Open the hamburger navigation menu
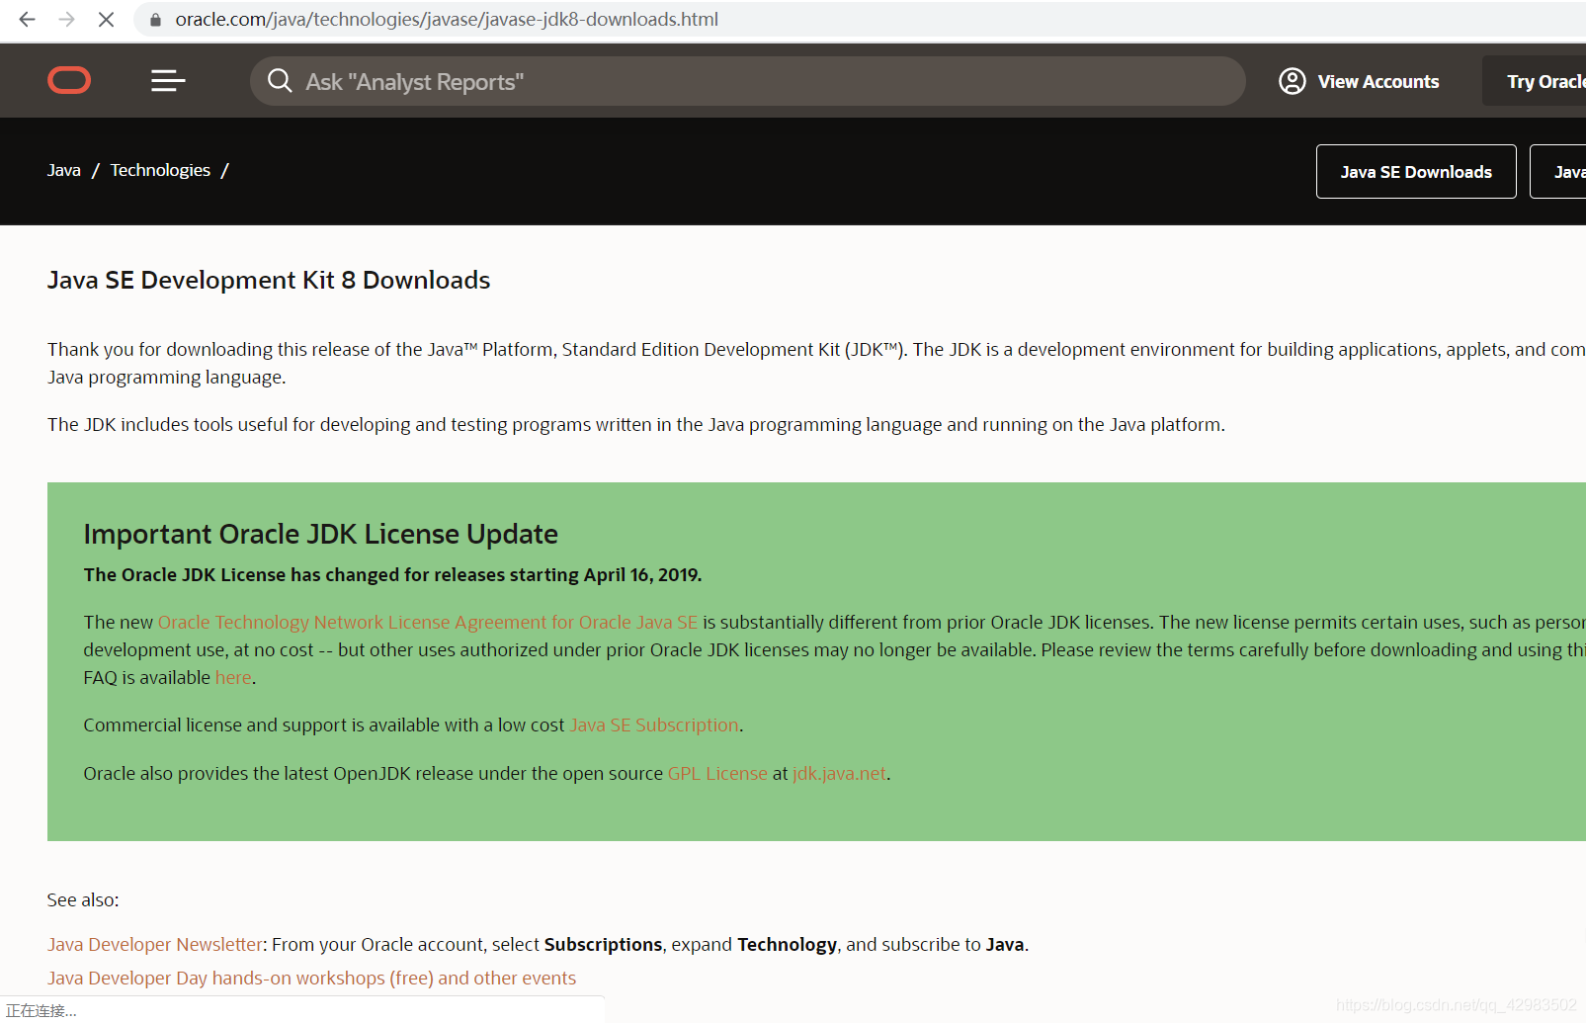The height and width of the screenshot is (1023, 1586). (168, 81)
